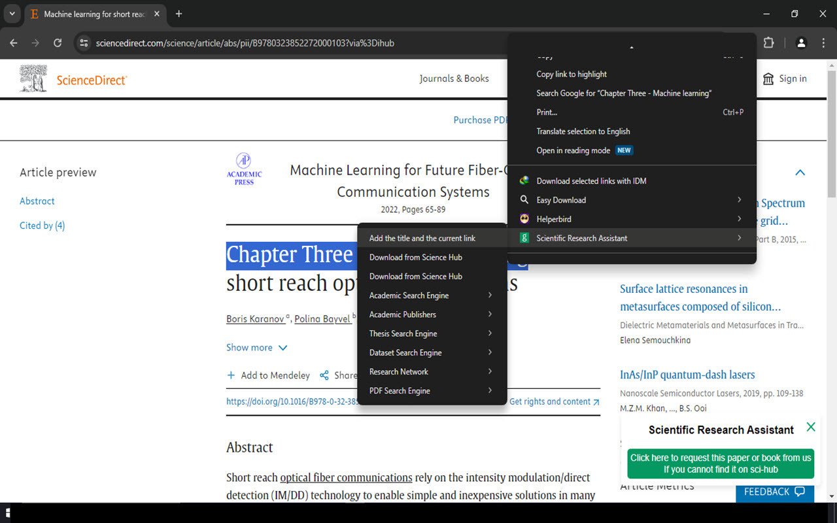Click the Academic Press logo

point(244,169)
